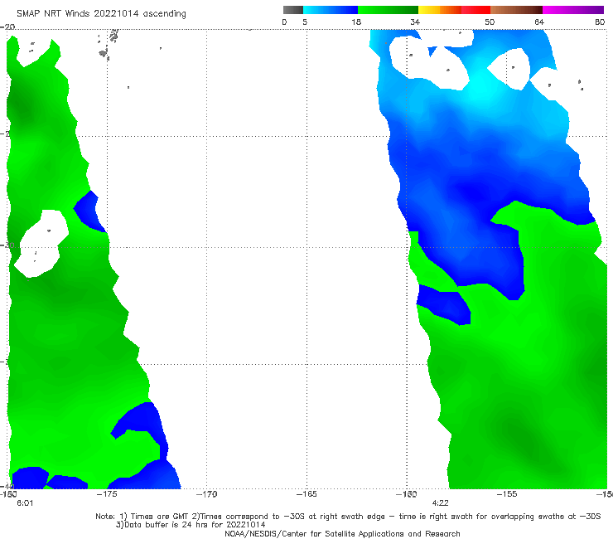
Task: Click the color bar label "34"
Action: tap(415, 22)
